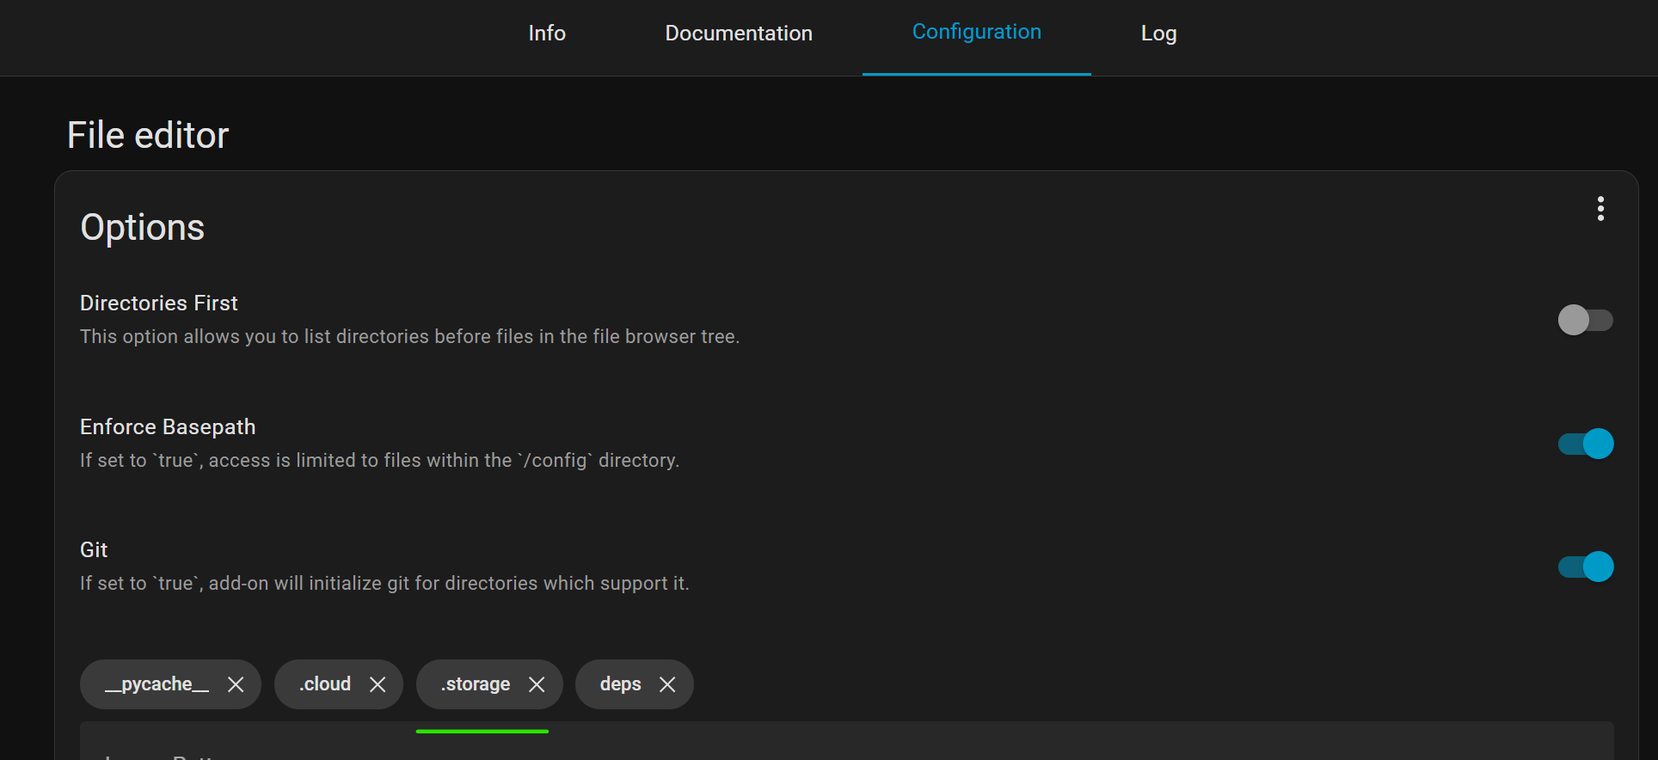
Task: Turn off the Git toggle
Action: pyautogui.click(x=1585, y=567)
